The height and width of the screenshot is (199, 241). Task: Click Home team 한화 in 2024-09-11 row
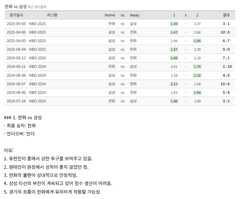coord(112,67)
